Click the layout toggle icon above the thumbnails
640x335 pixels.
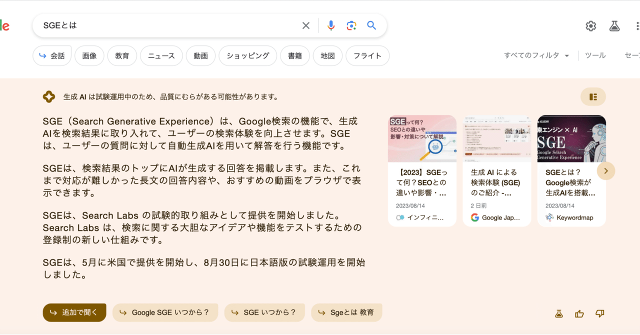click(x=593, y=96)
